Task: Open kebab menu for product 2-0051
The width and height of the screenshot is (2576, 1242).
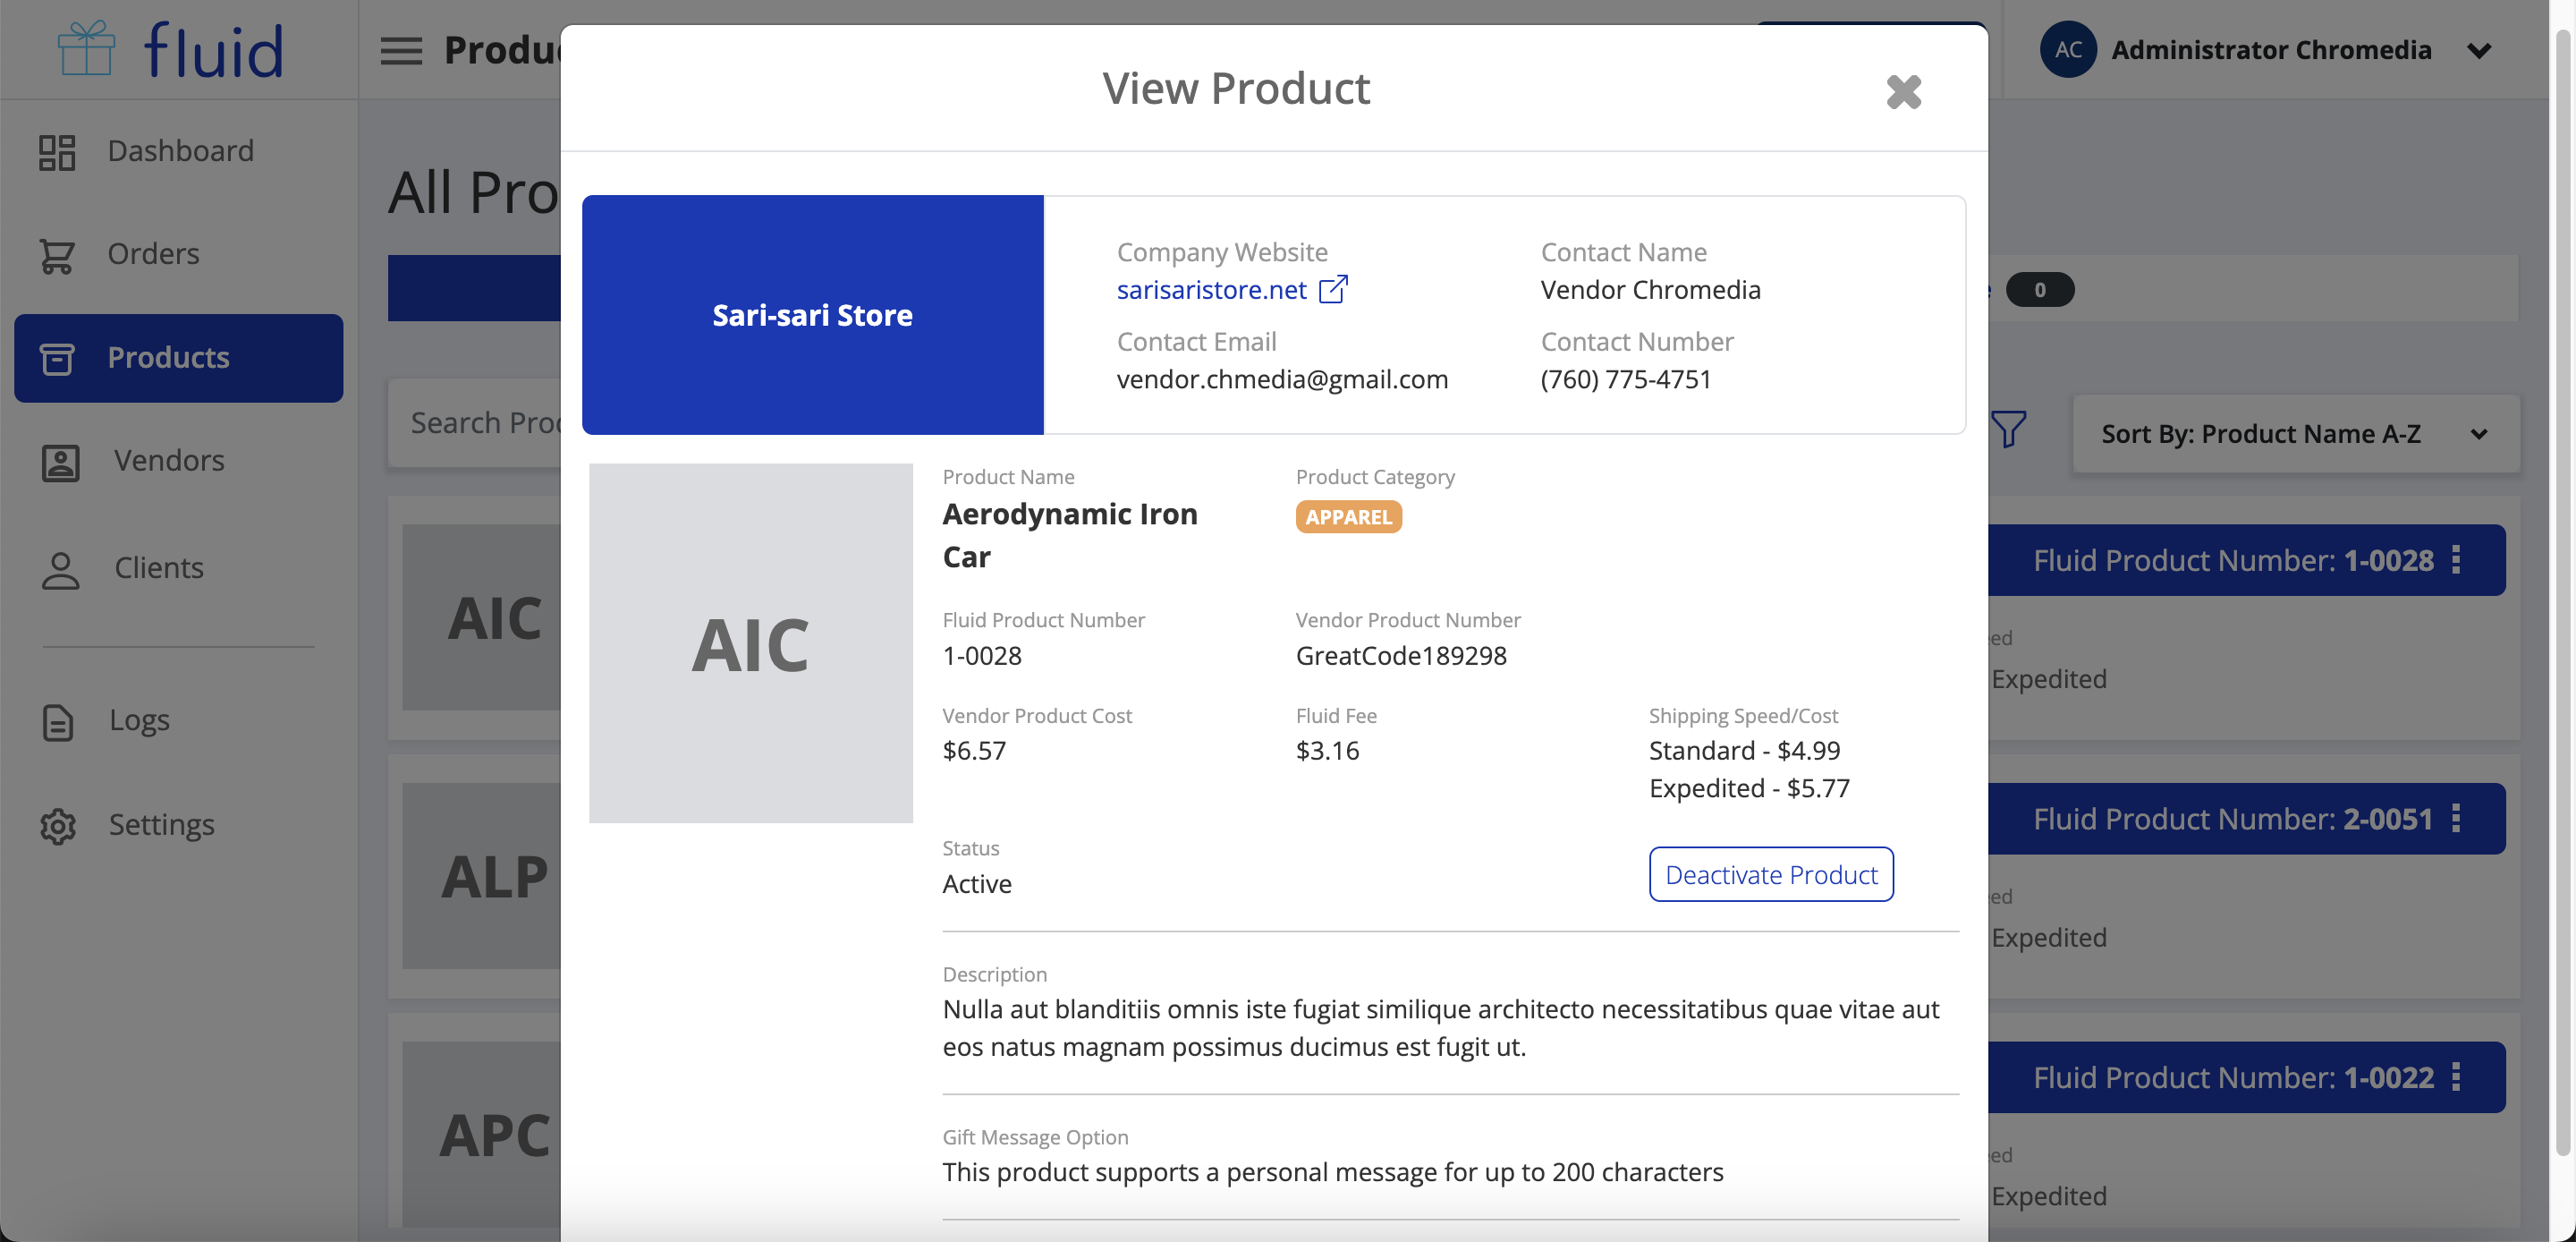Action: (x=2456, y=819)
